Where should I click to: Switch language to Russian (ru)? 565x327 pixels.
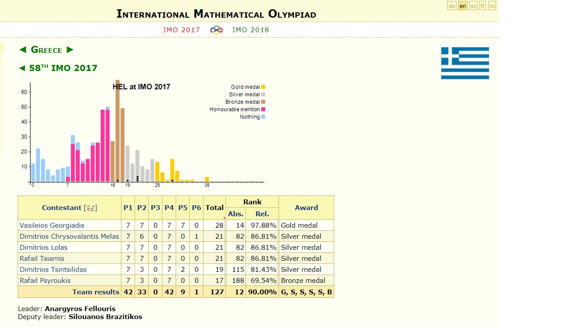coord(492,6)
